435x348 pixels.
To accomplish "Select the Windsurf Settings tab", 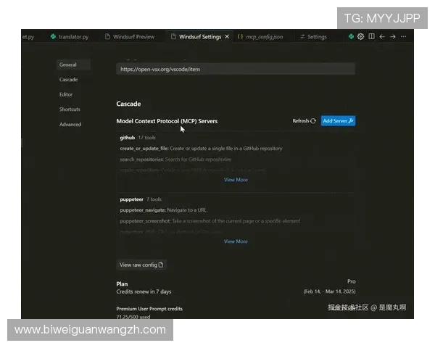I will coord(200,37).
